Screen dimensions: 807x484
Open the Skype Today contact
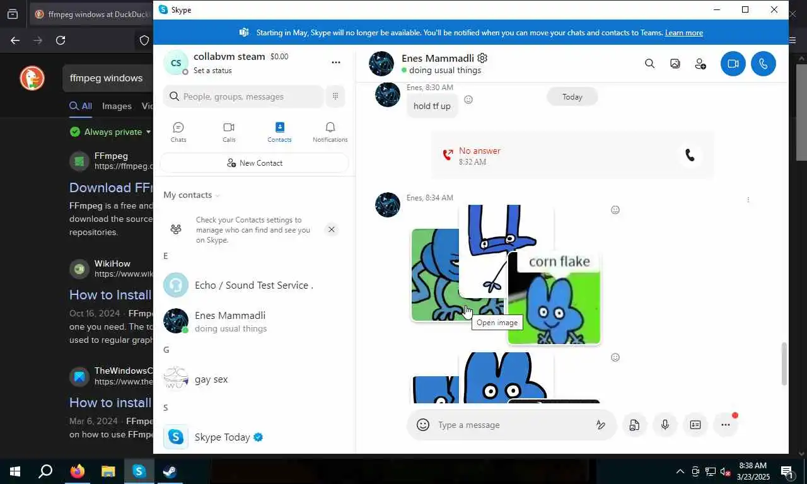click(254, 437)
